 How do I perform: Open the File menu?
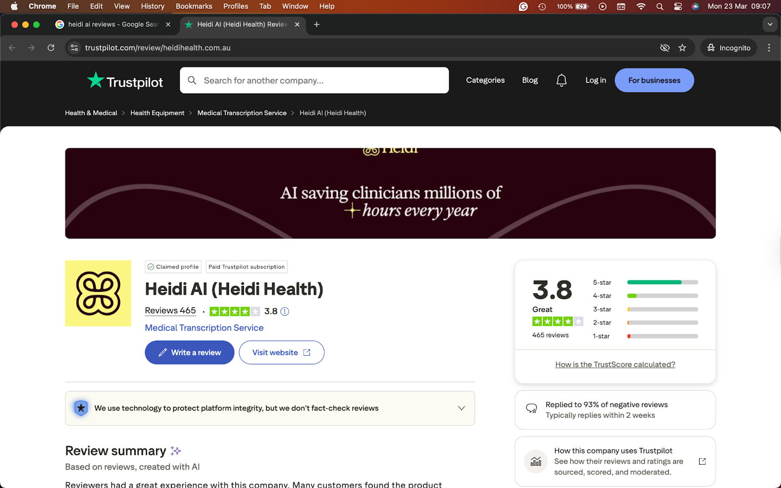tap(73, 6)
